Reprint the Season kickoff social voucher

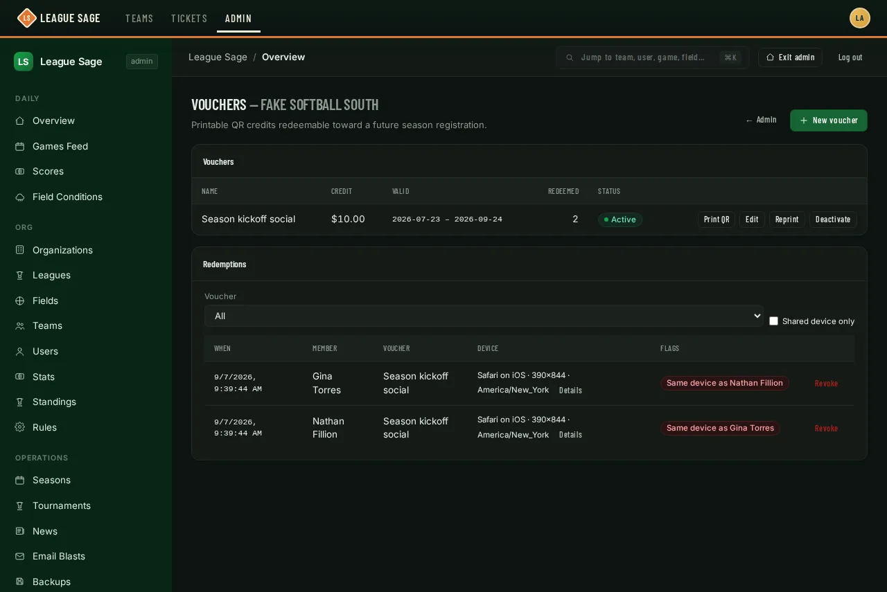(787, 219)
